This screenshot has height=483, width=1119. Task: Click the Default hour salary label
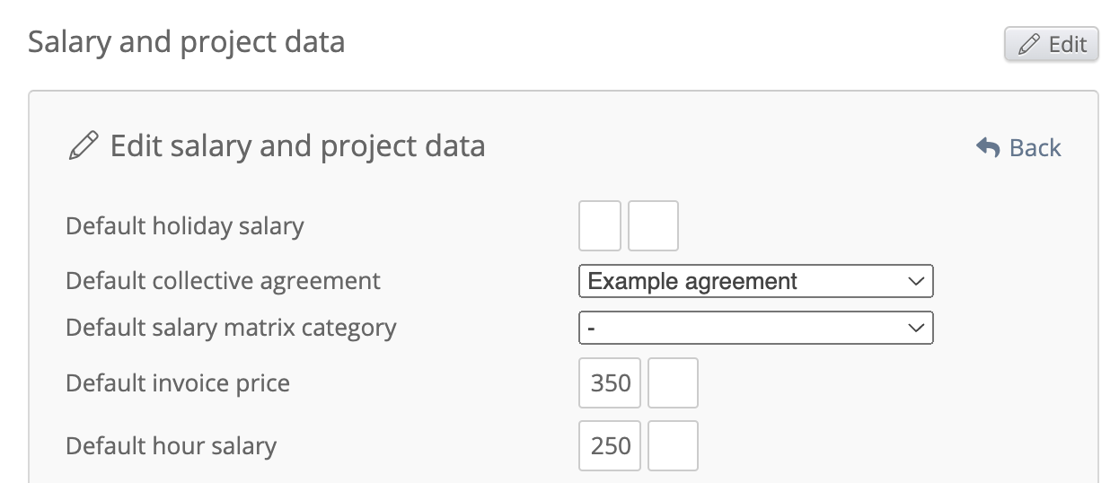pos(171,445)
